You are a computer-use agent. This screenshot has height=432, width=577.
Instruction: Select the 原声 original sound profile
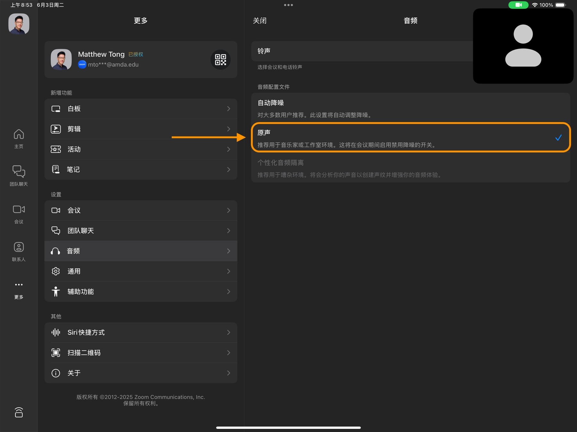tap(410, 138)
